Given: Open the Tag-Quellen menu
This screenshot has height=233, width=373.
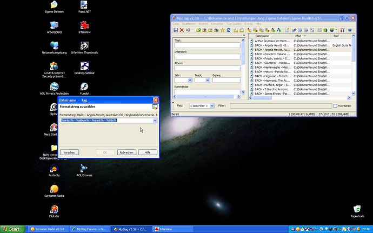Looking at the screenshot, I should tap(234, 24).
